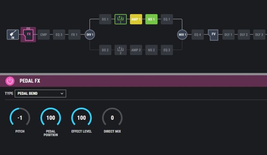The width and height of the screenshot is (267, 155).
Task: Select the green send/return 1 block
Action: 121,19
